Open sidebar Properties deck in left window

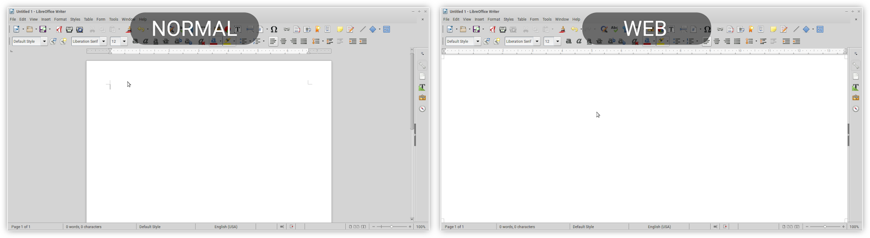click(422, 65)
